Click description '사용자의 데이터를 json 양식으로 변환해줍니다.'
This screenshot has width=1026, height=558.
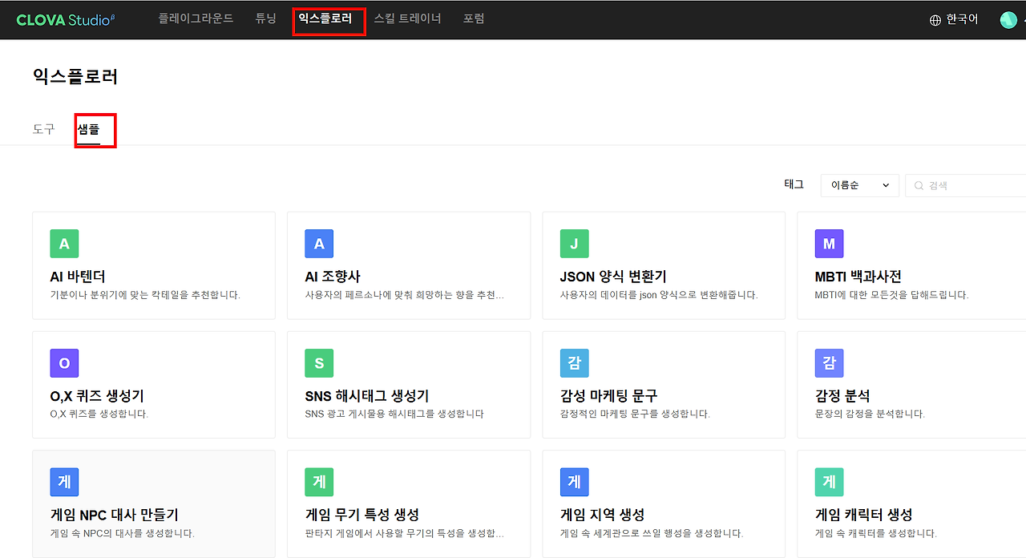658,295
